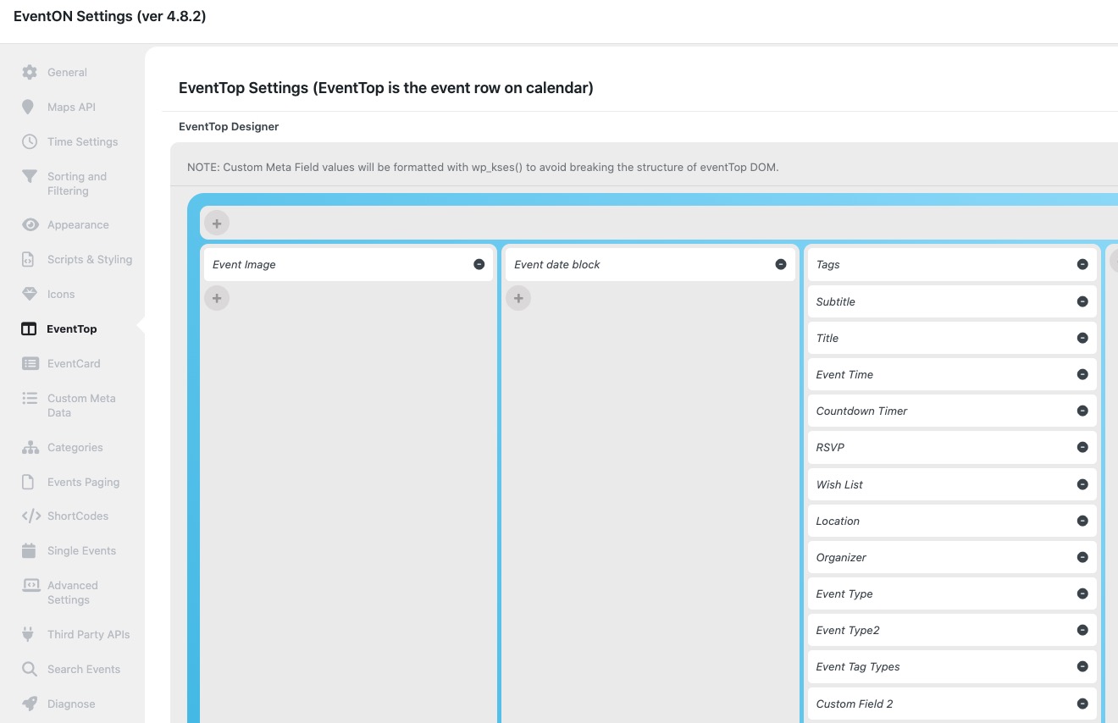Open the Appearance settings tab
This screenshot has height=723, width=1118.
point(78,224)
